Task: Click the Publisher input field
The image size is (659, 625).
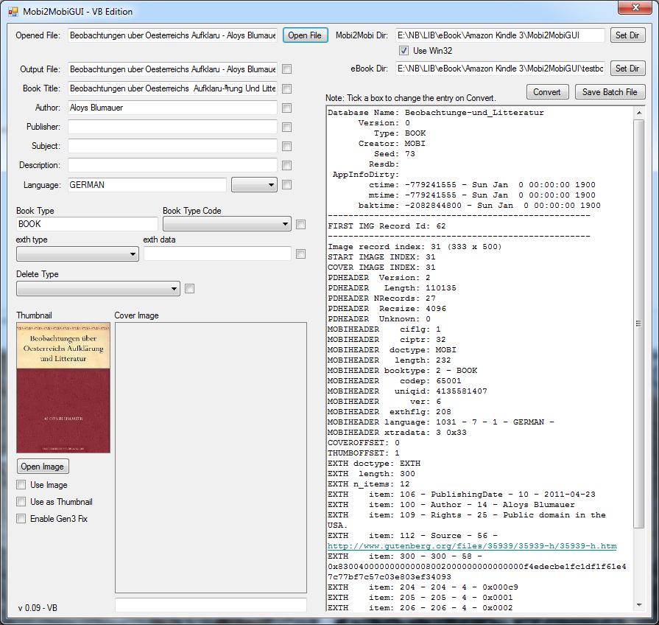Action: click(x=172, y=127)
